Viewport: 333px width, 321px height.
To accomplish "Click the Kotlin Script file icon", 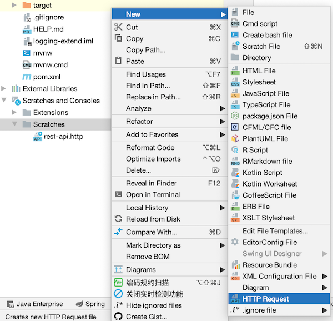I will 235,173.
